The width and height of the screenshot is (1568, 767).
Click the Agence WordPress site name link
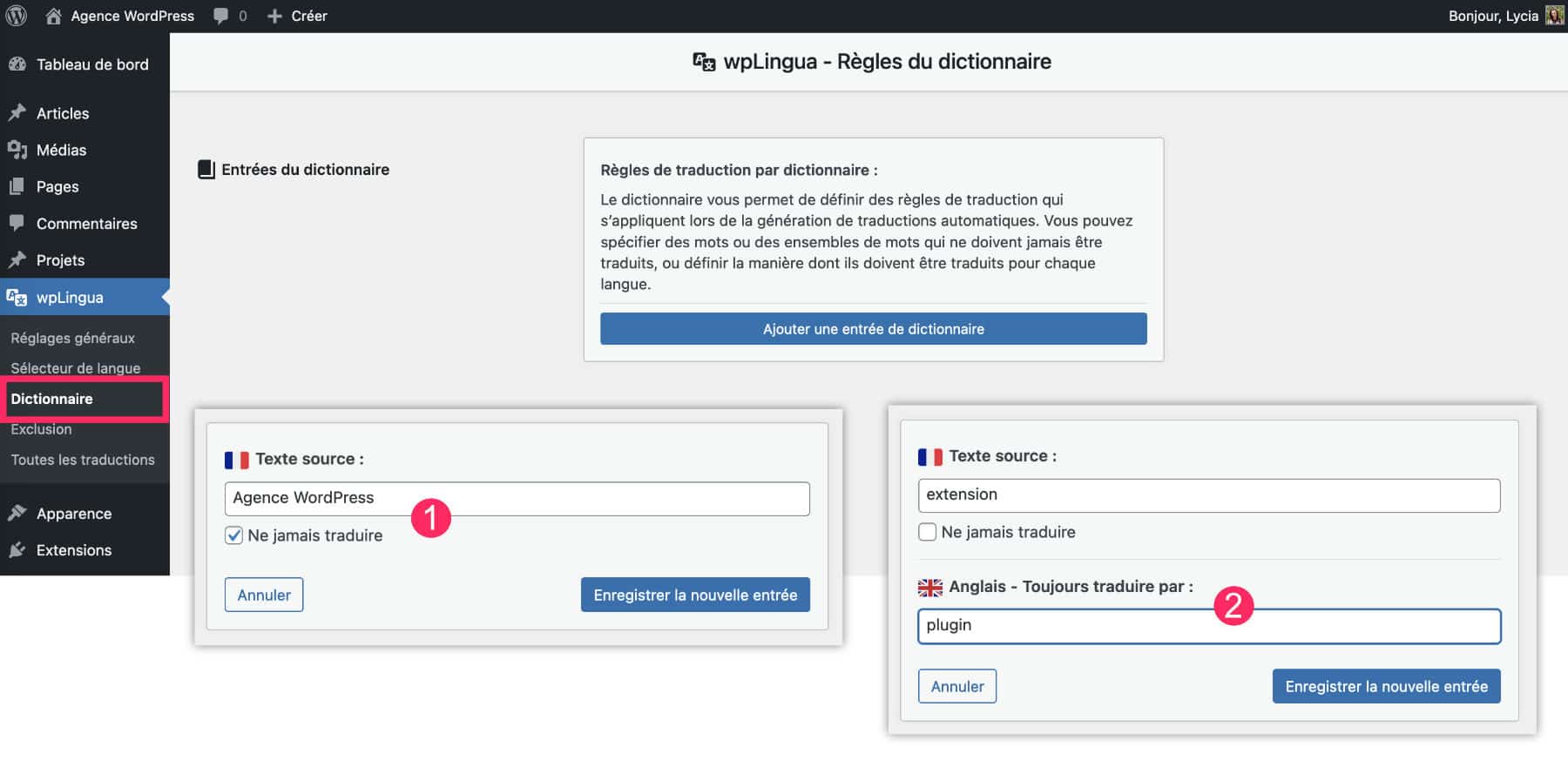[x=132, y=16]
